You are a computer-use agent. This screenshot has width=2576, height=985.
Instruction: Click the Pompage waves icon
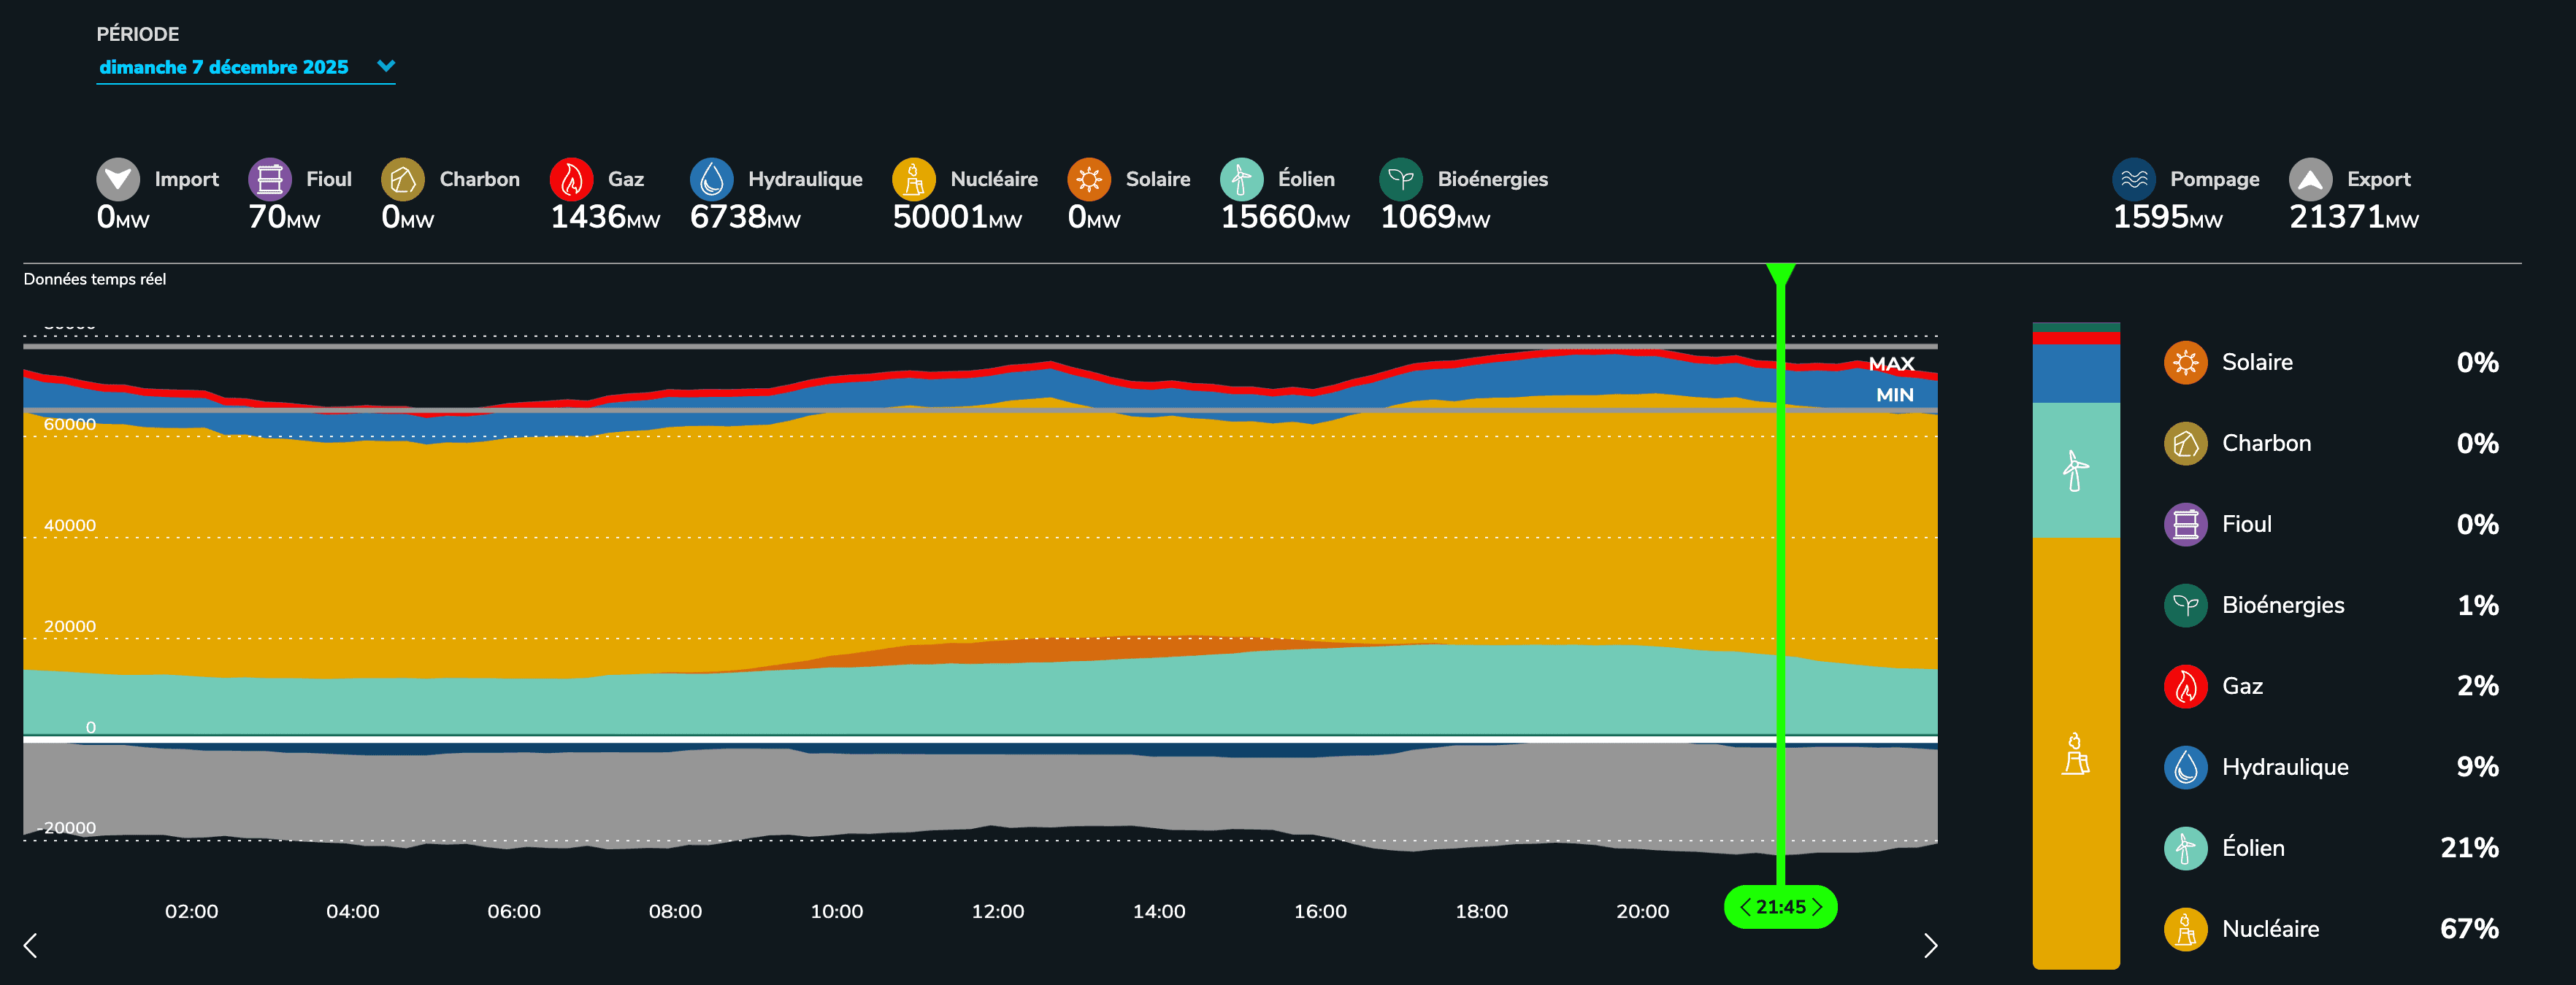pos(2133,179)
